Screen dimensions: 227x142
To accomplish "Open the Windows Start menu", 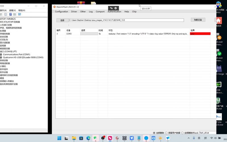I will pos(59,138).
